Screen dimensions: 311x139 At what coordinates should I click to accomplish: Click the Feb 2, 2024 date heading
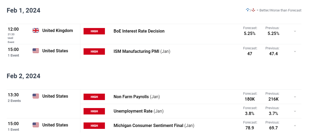point(23,76)
